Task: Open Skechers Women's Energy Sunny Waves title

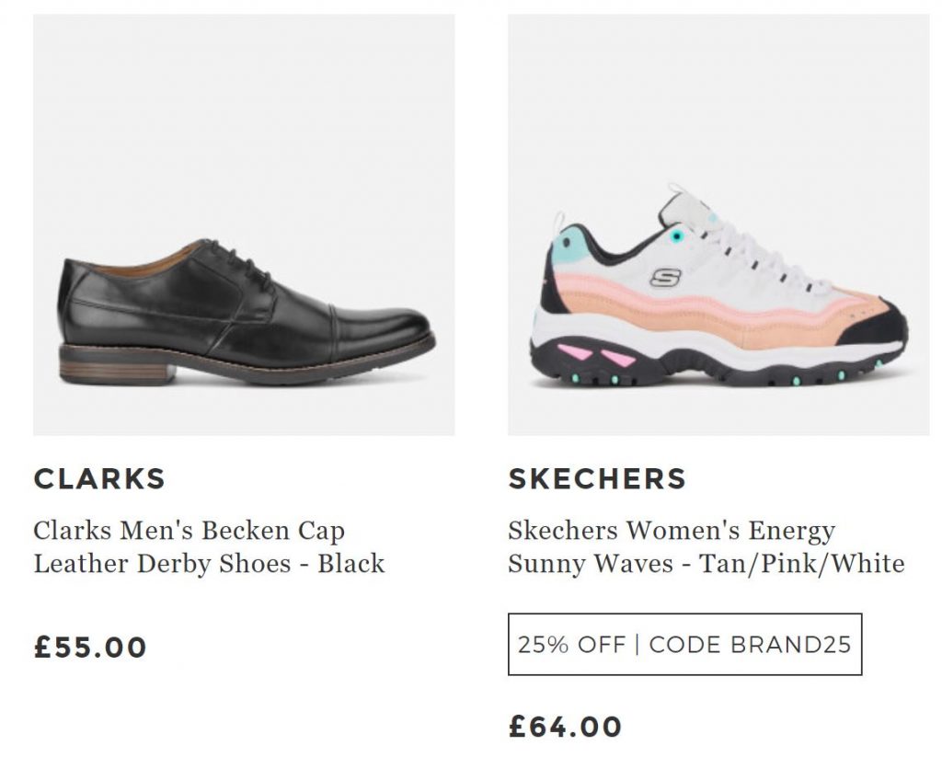Action: (x=671, y=532)
